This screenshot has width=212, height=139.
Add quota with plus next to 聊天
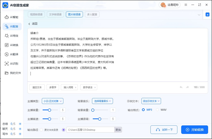point(20,129)
